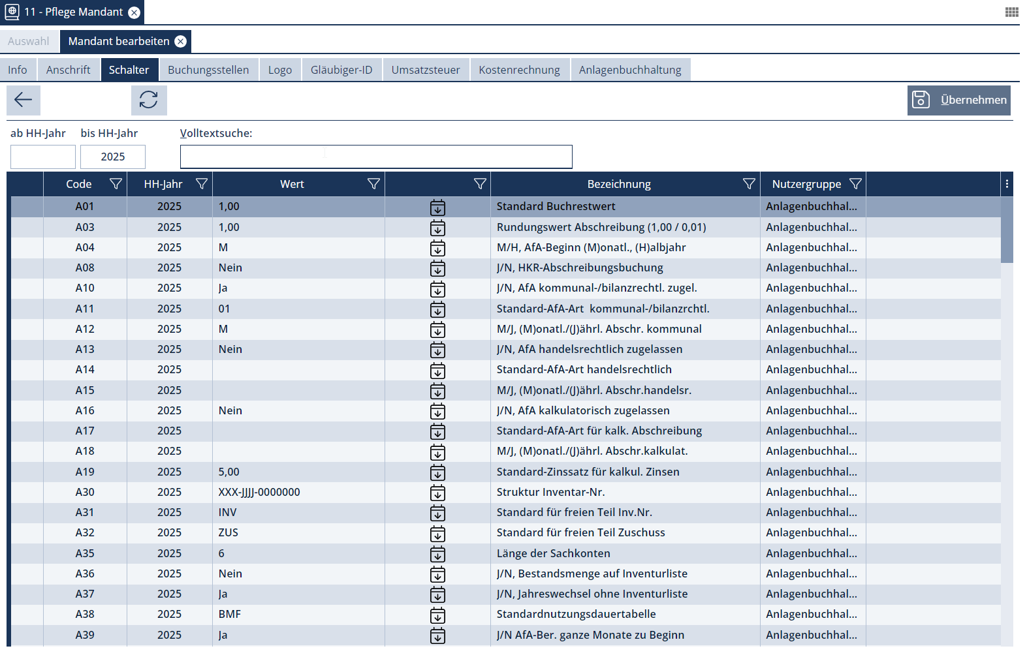Click calendar icon in row A30
This screenshot has width=1027, height=657.
[437, 493]
